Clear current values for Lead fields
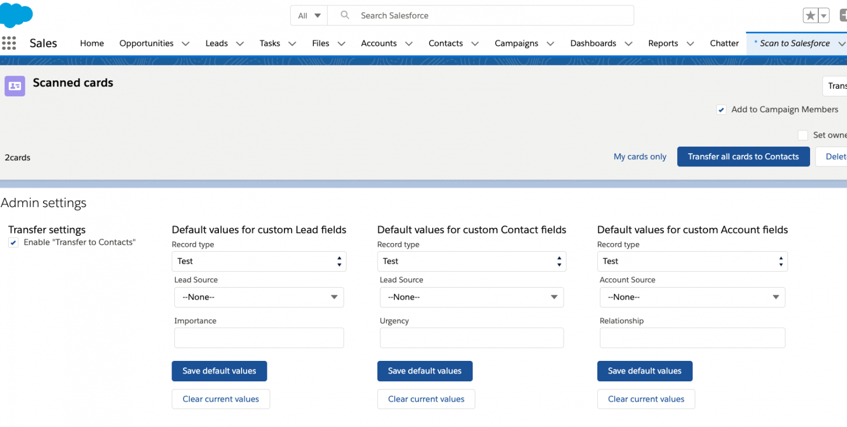This screenshot has height=427, width=847. coord(221,399)
